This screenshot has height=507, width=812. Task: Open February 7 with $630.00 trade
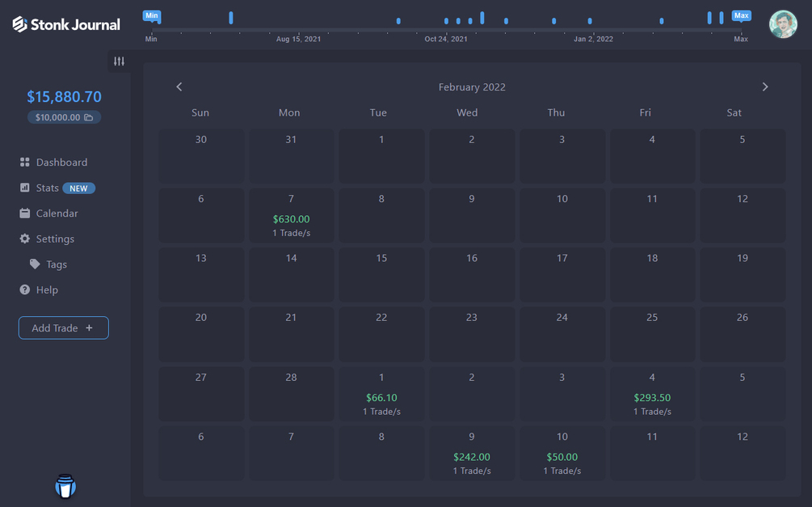tap(291, 215)
